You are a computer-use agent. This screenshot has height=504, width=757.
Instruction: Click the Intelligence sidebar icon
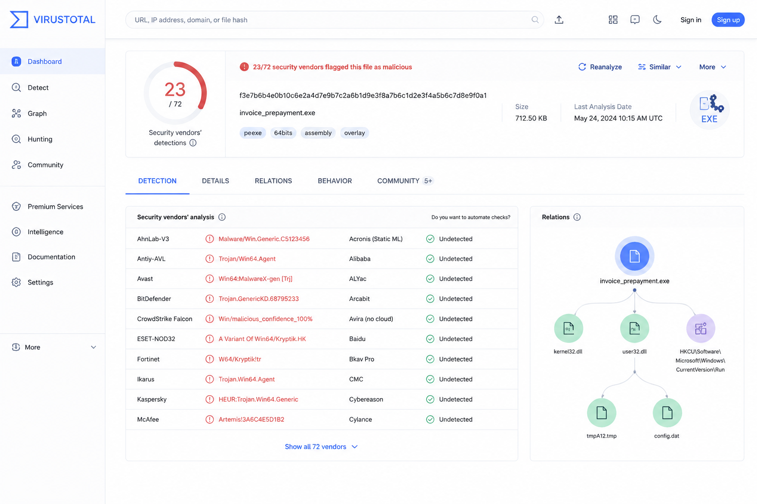tap(16, 232)
